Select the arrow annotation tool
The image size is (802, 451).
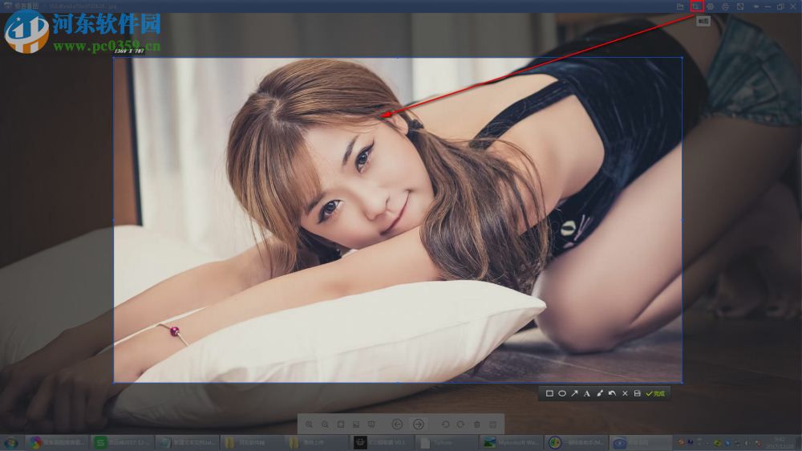[x=574, y=393]
